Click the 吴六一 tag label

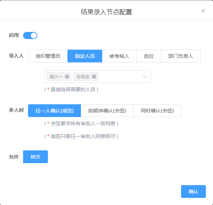(56, 77)
